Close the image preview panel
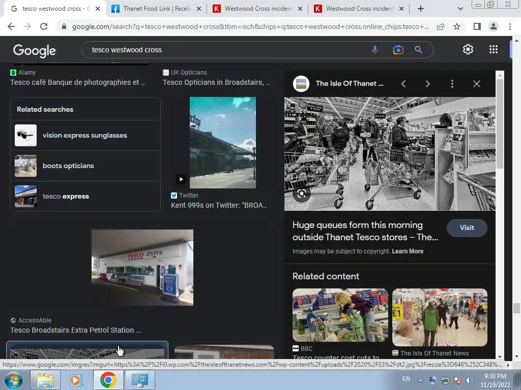 [476, 84]
